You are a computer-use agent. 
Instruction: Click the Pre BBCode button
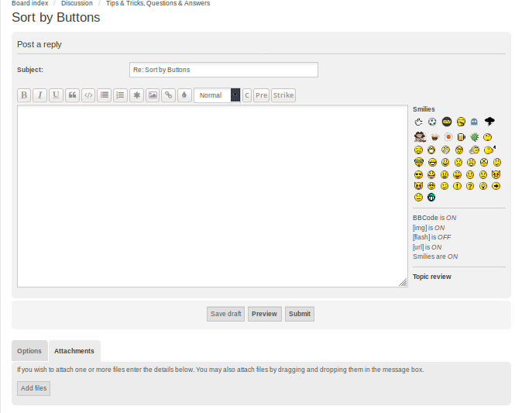(261, 95)
